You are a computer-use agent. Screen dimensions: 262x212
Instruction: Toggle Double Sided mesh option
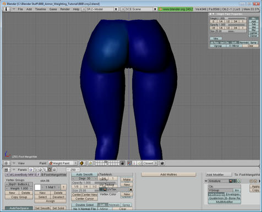84,205
